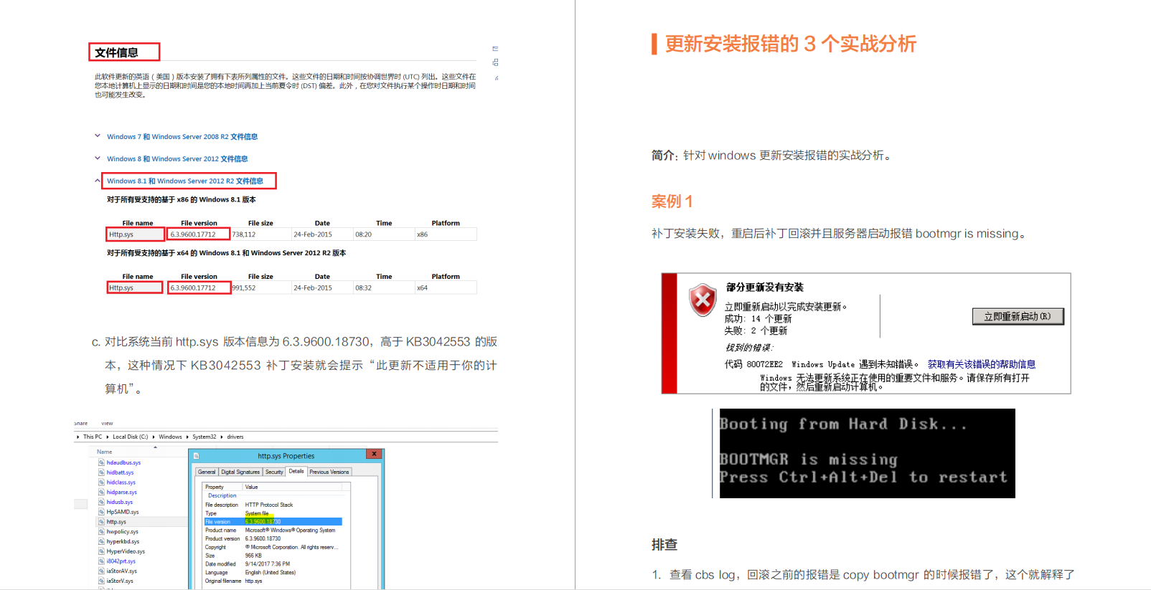This screenshot has height=590, width=1151.
Task: Click red shield error icon in update dialog
Action: (703, 300)
